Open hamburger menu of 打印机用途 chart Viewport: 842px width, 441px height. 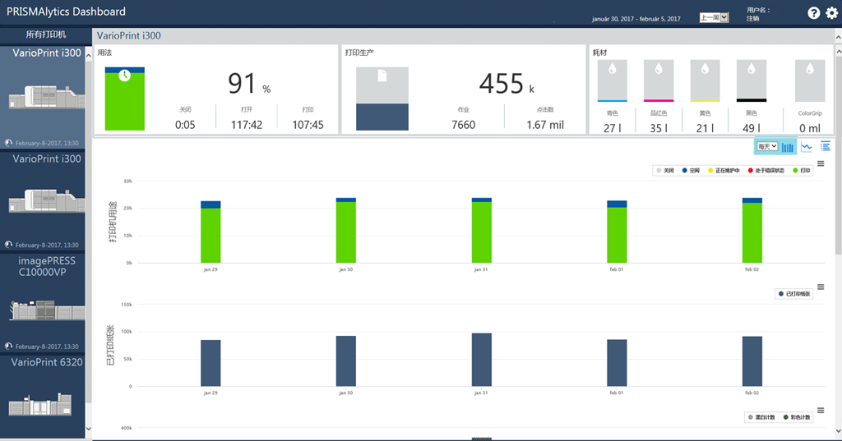click(821, 163)
